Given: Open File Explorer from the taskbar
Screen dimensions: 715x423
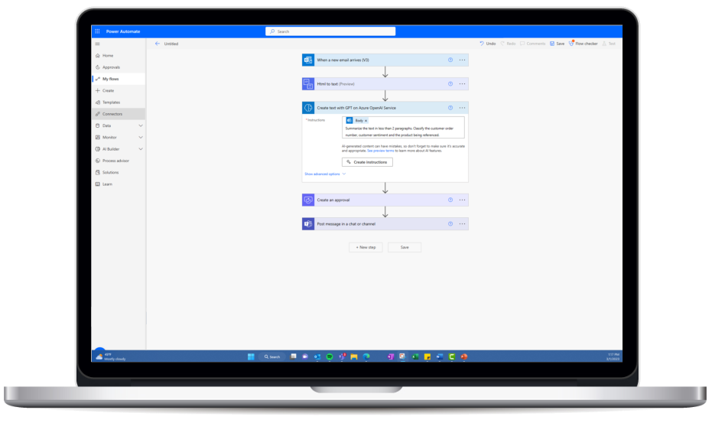Looking at the screenshot, I should tap(354, 357).
